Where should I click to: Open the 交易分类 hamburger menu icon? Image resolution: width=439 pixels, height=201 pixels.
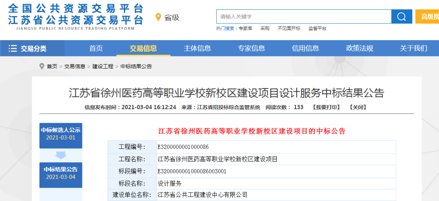[x=13, y=49]
